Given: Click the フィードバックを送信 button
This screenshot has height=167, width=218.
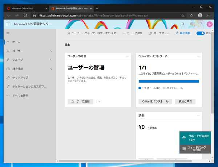Looking at the screenshot, I should (195, 149).
